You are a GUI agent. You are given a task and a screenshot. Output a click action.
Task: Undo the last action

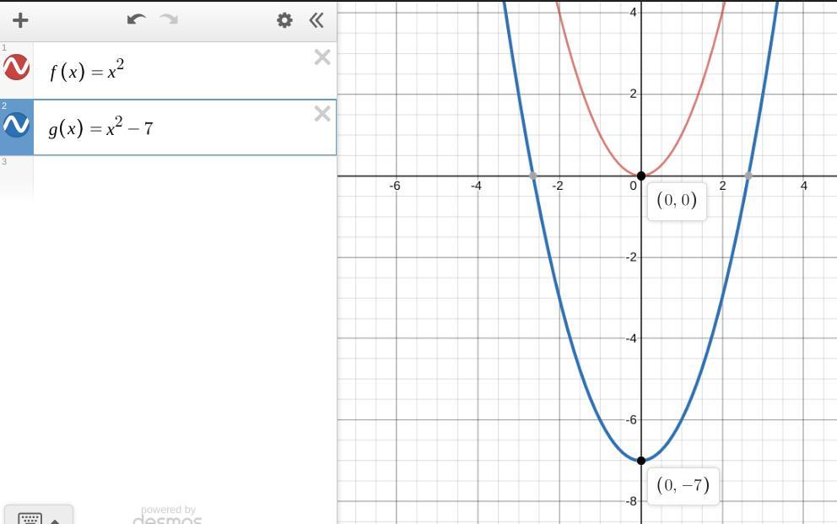137,19
